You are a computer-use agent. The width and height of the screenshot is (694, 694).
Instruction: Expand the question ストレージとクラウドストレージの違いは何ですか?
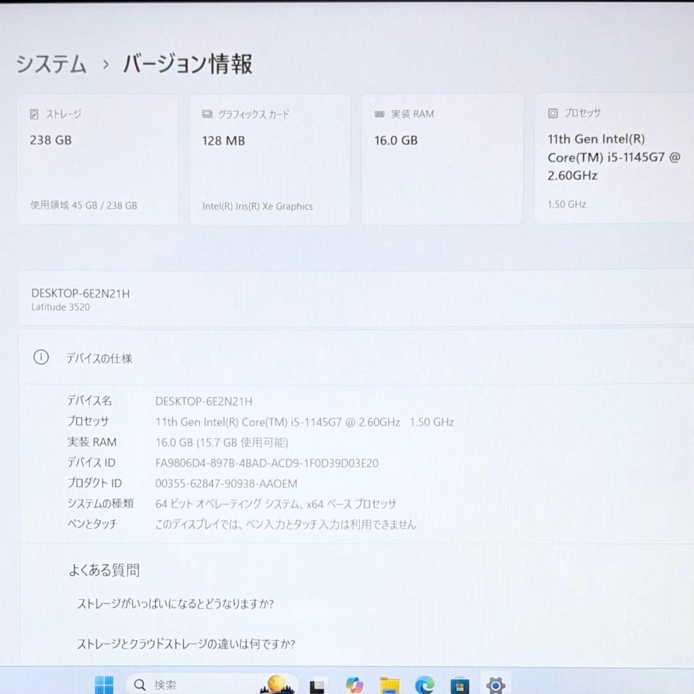point(185,644)
